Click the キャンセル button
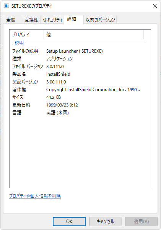The width and height of the screenshot is (161, 230). coord(106,221)
